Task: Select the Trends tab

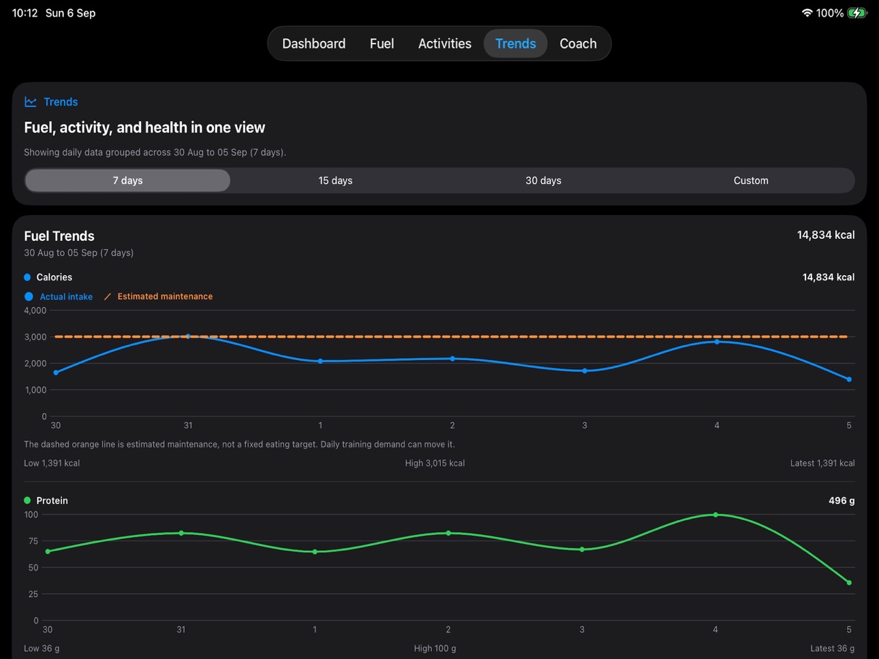Action: coord(515,44)
